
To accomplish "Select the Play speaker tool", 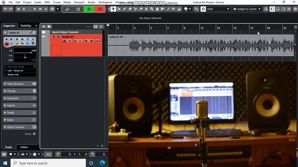I will (x=174, y=9).
